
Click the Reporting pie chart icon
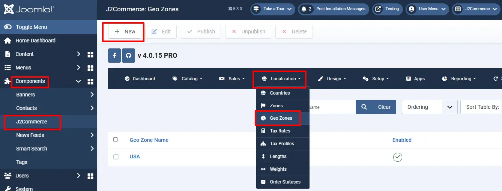[445, 79]
